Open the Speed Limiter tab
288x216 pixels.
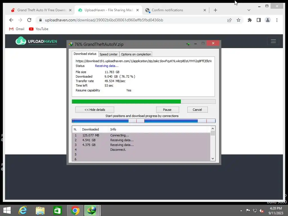(x=109, y=54)
